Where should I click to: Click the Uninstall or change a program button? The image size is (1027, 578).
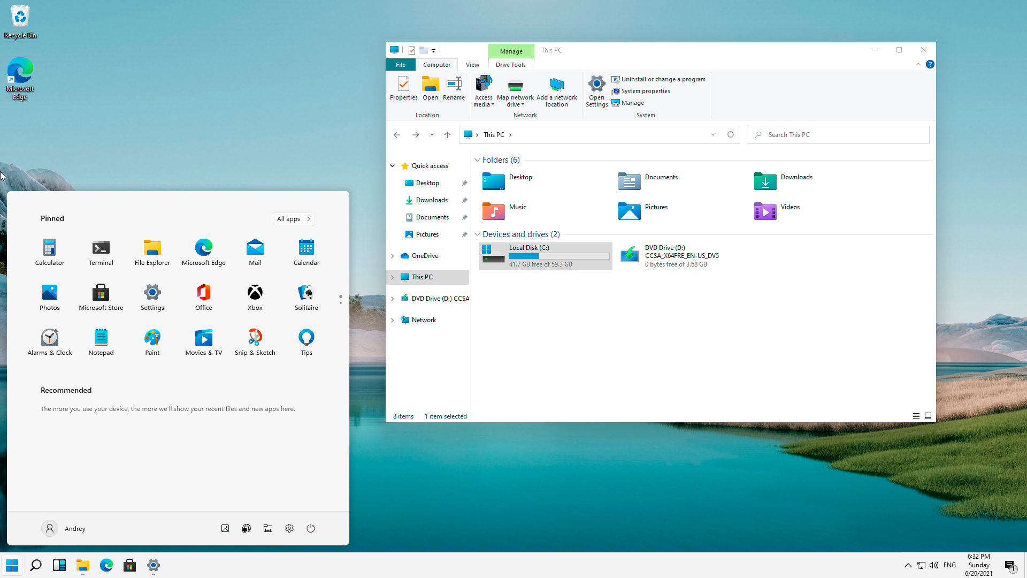658,78
